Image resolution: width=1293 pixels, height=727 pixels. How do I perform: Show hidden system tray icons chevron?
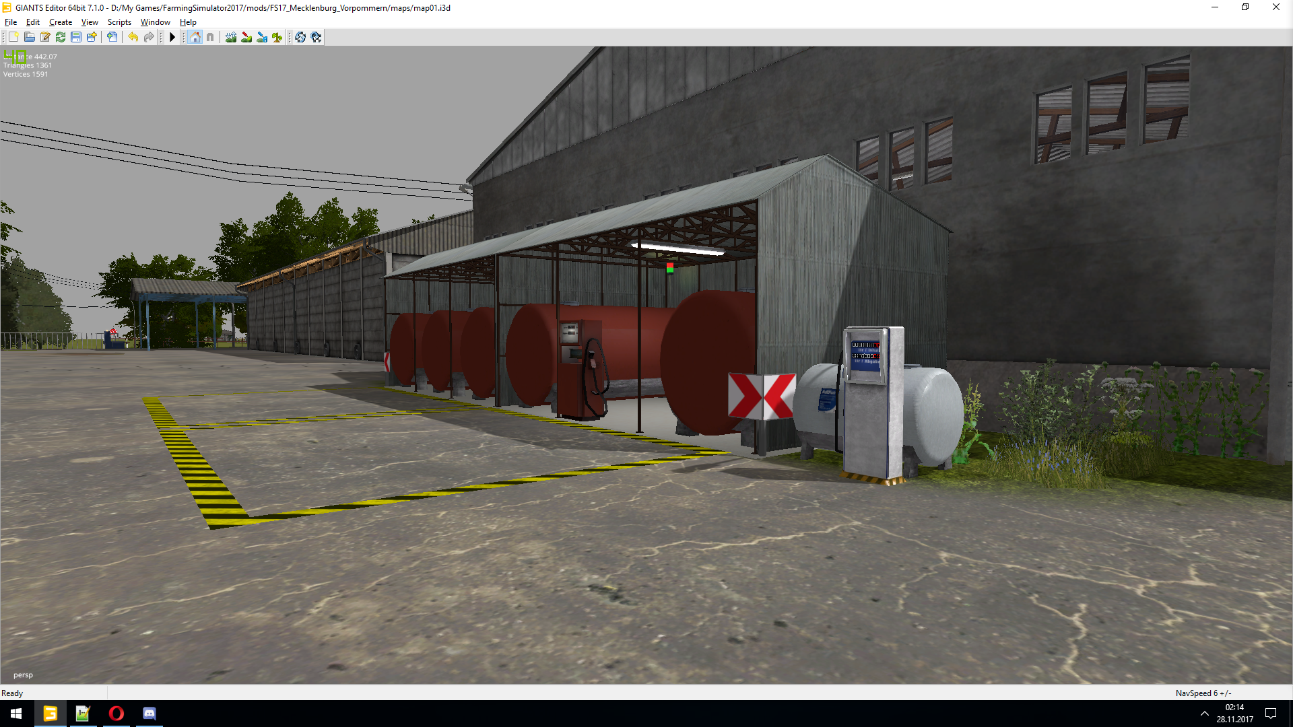[x=1204, y=714]
